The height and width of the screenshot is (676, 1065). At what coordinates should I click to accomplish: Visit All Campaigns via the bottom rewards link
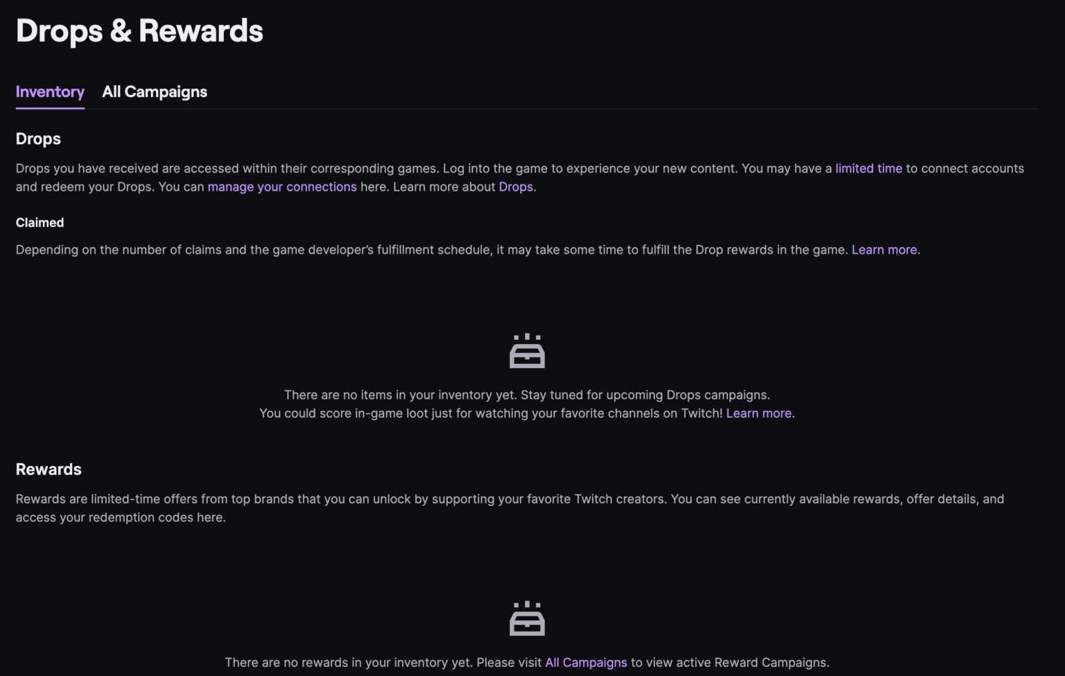[586, 662]
